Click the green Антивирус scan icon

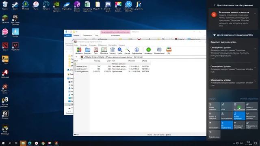pyautogui.click(x=148, y=51)
